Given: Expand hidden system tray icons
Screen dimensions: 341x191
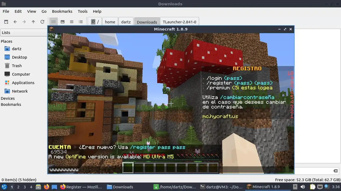Looking at the screenshot, I should pos(295,187).
